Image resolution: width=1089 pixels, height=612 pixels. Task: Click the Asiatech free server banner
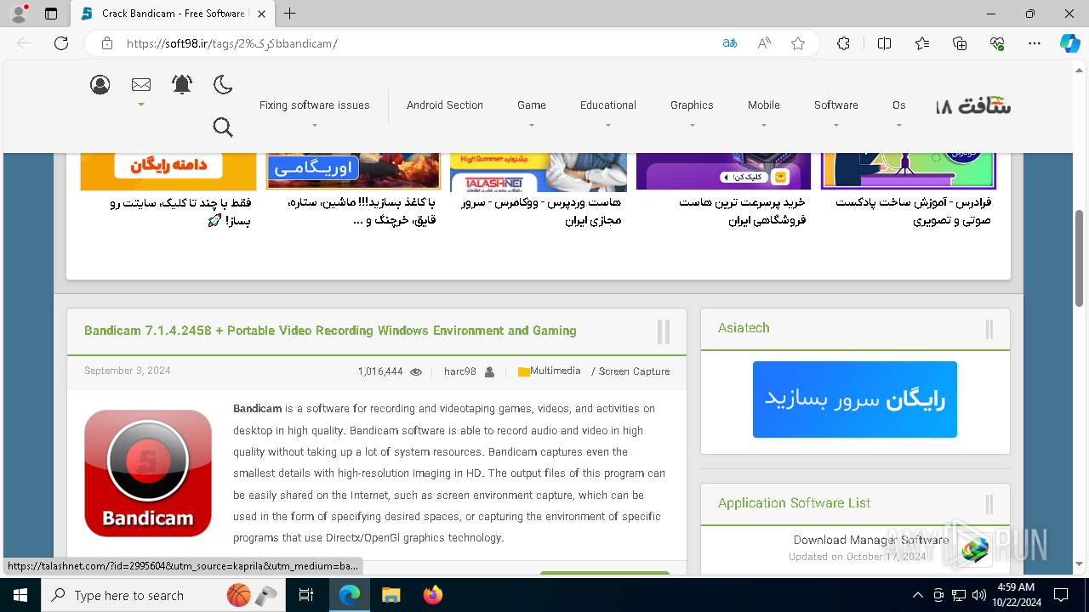coord(855,399)
